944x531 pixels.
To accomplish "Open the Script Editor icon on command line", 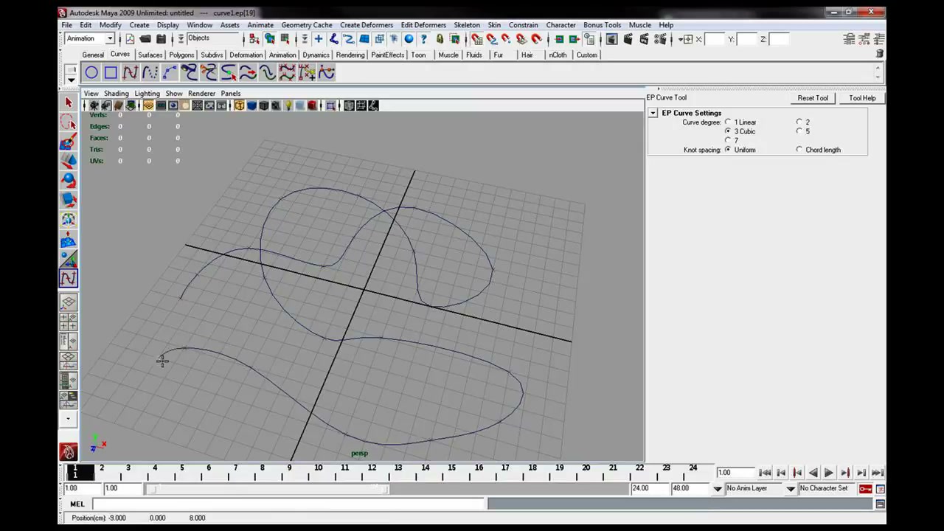I will pyautogui.click(x=881, y=504).
